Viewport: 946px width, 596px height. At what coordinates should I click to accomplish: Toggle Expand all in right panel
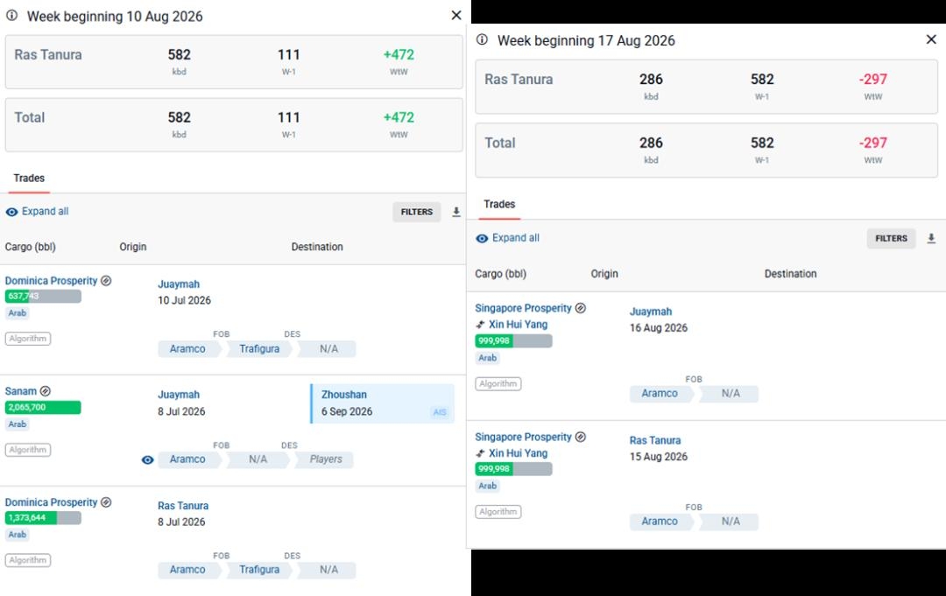pyautogui.click(x=507, y=238)
